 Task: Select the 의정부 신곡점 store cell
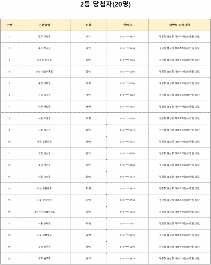44,60
